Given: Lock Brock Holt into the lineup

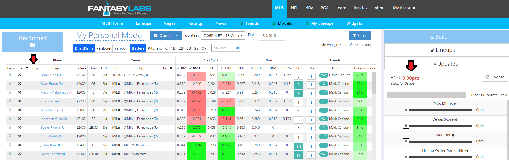Looking at the screenshot, I should pyautogui.click(x=10, y=75).
